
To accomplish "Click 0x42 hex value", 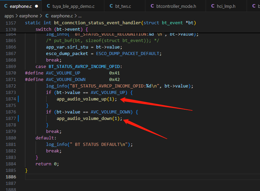I will (x=114, y=80).
